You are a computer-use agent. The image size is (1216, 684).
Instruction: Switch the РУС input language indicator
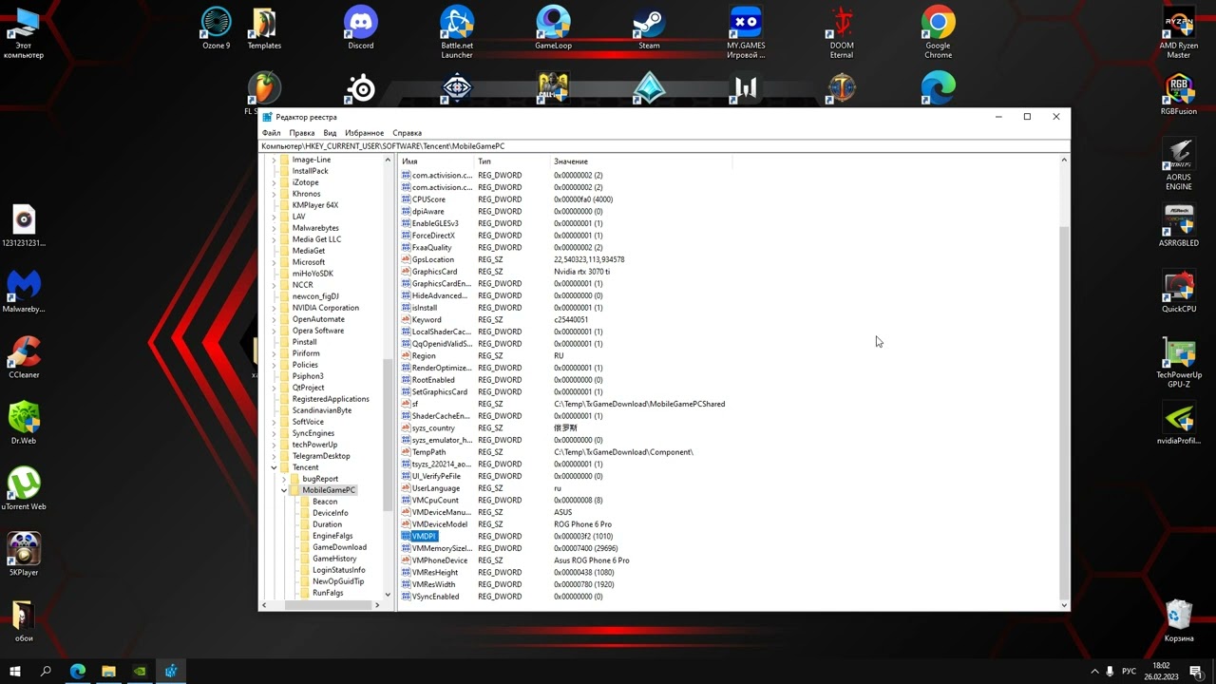pyautogui.click(x=1129, y=671)
